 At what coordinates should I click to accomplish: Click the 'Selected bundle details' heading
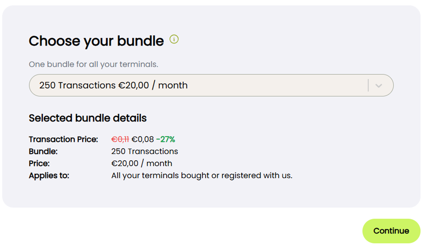88,118
